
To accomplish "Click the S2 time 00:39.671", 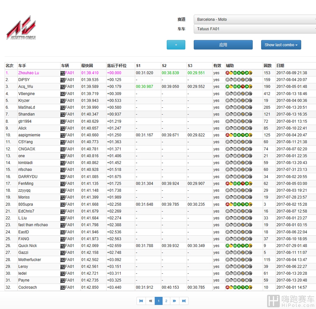I will 170,135.
